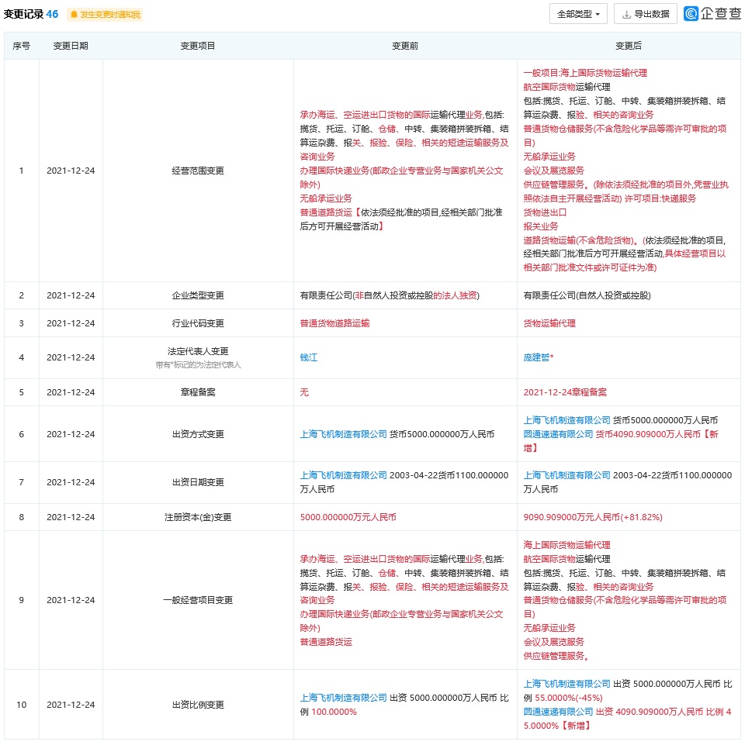Click the bell icon beside 变更记录
The height and width of the screenshot is (745, 745).
(74, 15)
